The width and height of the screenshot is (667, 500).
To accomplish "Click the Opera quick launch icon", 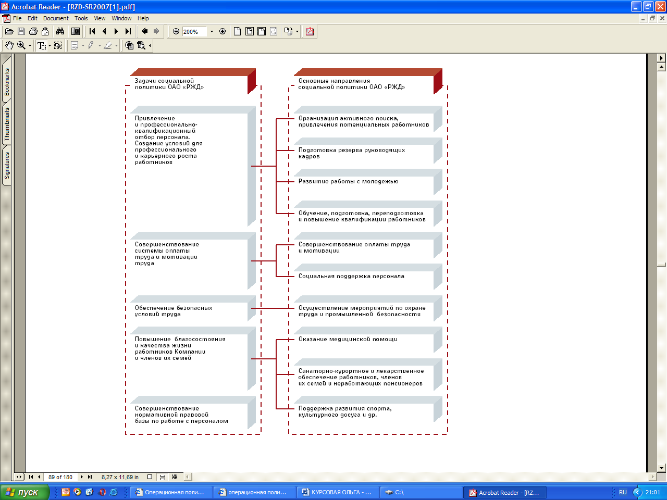I will click(102, 492).
